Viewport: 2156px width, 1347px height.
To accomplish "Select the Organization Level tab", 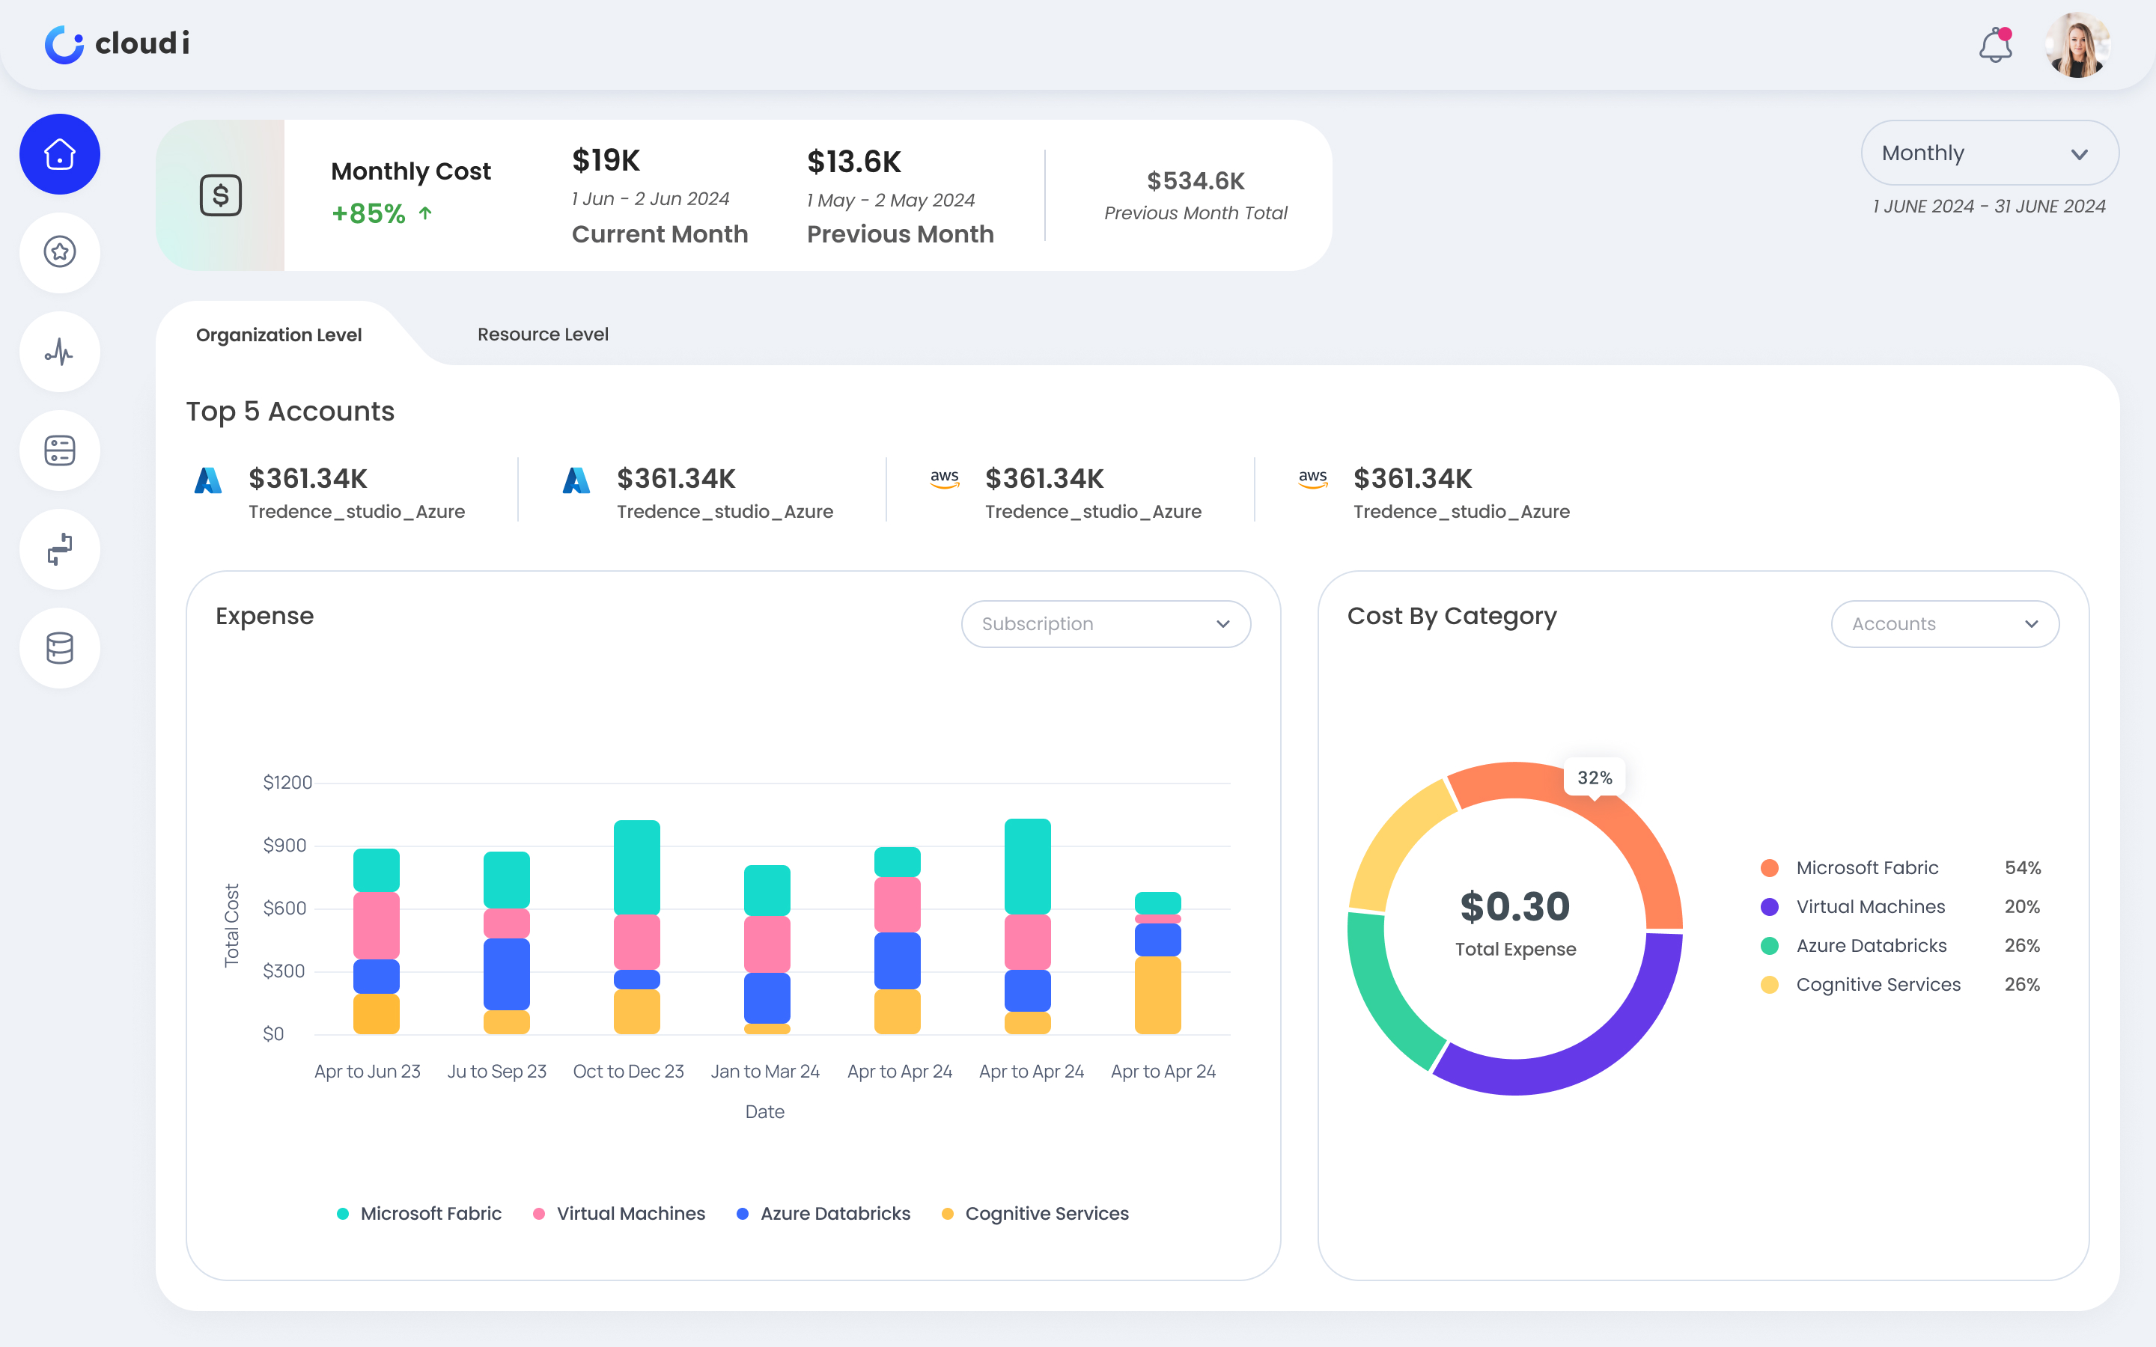I will pyautogui.click(x=278, y=335).
